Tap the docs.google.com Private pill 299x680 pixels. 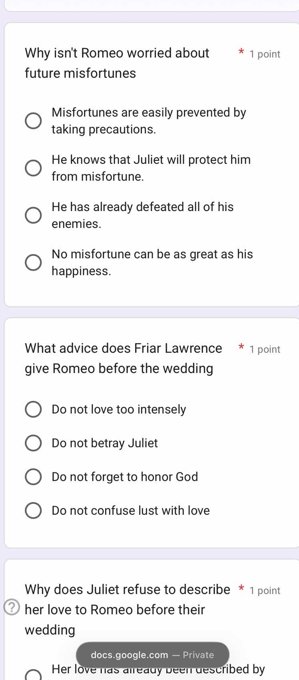pyautogui.click(x=152, y=655)
